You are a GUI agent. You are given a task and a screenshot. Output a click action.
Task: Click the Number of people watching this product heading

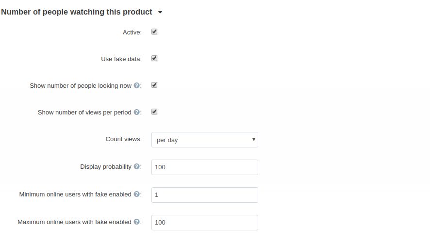coord(77,12)
